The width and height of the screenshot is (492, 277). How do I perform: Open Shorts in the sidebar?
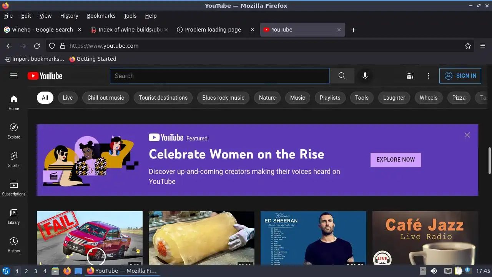(x=14, y=160)
